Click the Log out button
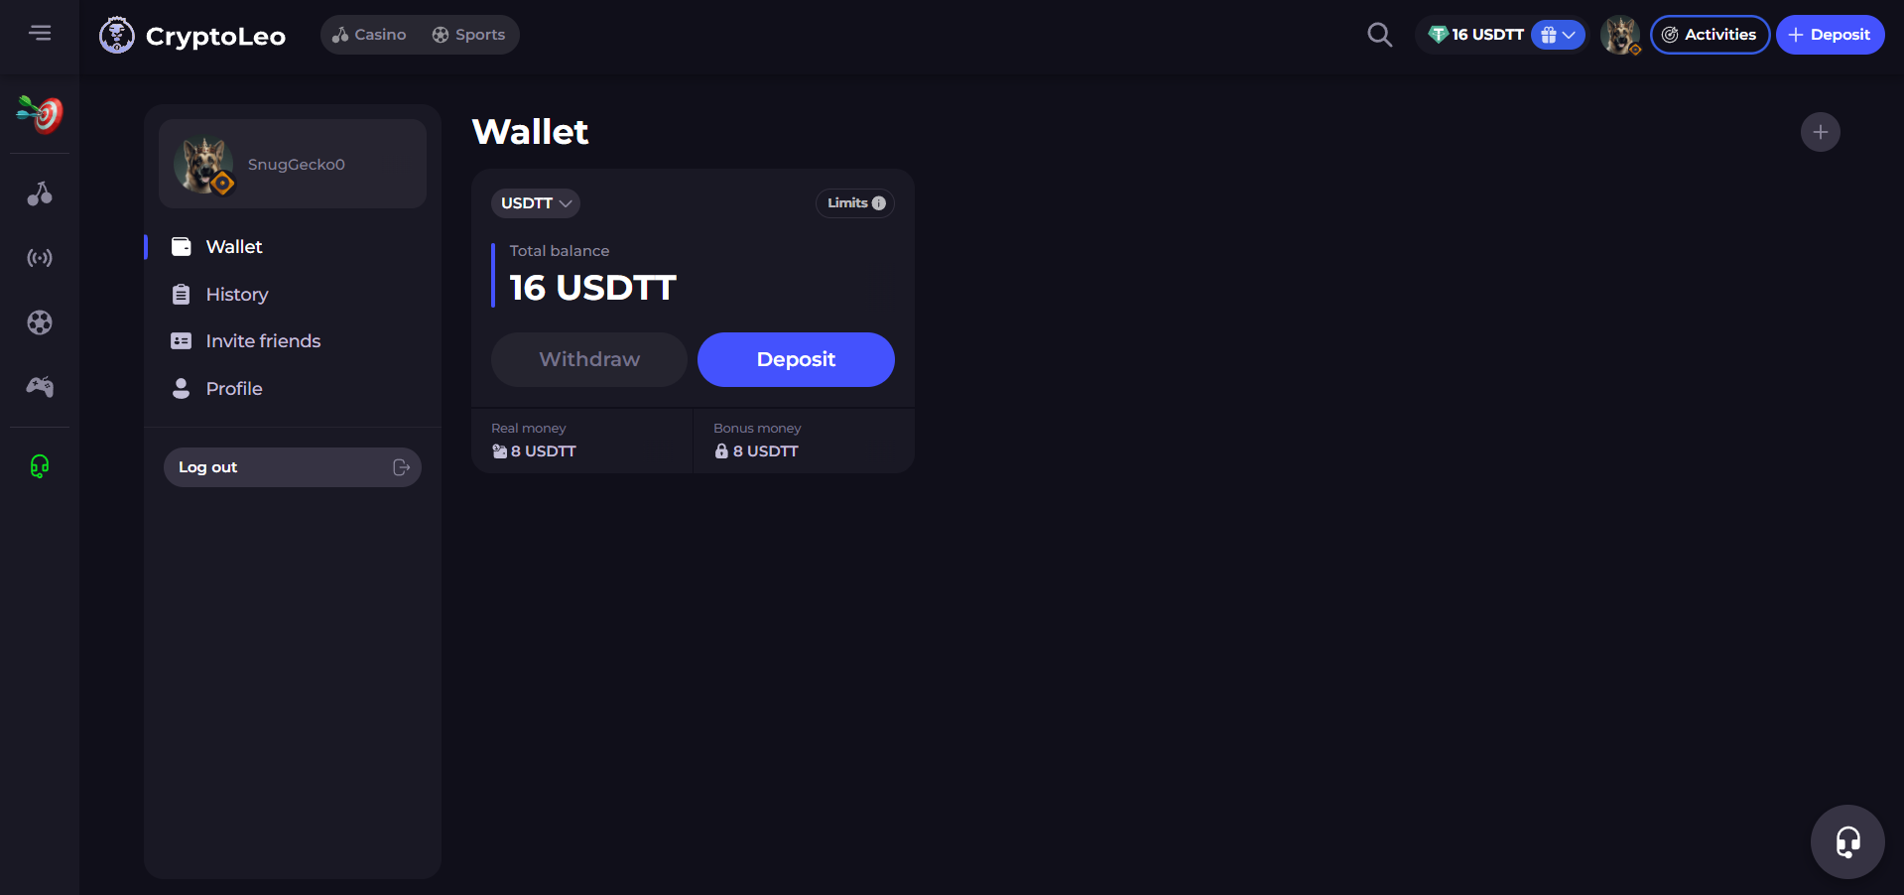Viewport: 1904px width, 895px height. tap(293, 467)
